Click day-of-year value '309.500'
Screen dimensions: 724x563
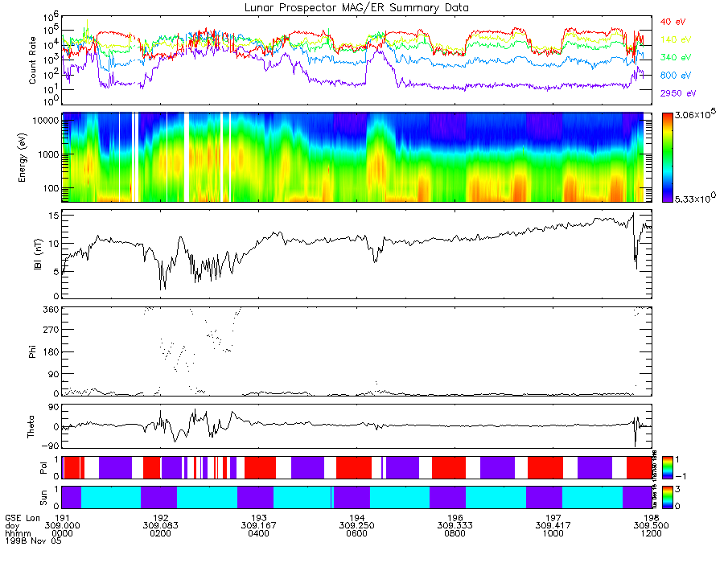click(652, 526)
